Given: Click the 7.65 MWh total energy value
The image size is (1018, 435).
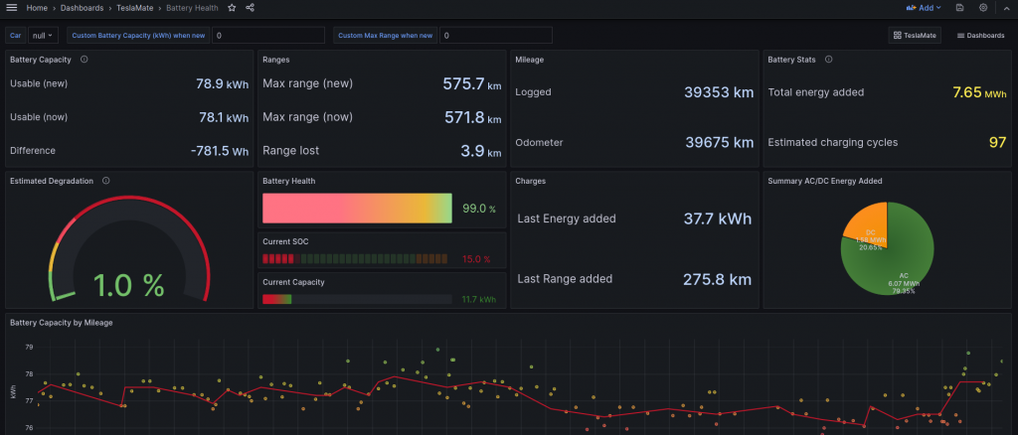Looking at the screenshot, I should pyautogui.click(x=979, y=92).
